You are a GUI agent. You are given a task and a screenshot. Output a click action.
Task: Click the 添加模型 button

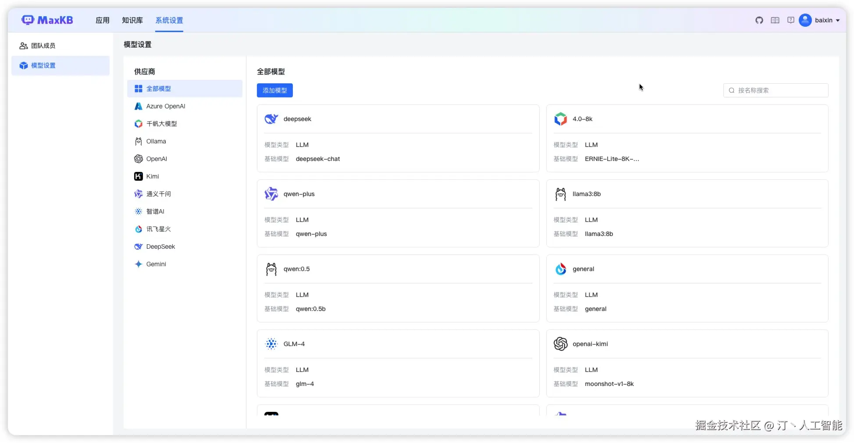point(275,90)
